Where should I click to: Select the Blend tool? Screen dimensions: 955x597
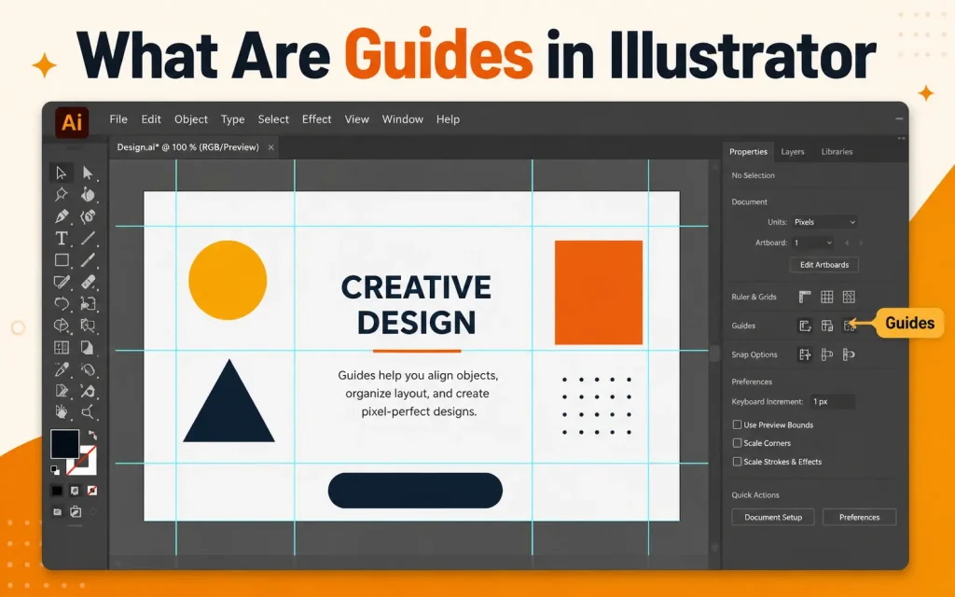coord(88,369)
